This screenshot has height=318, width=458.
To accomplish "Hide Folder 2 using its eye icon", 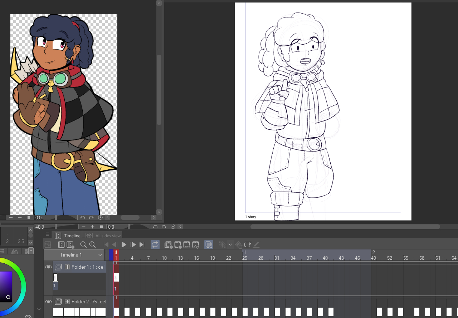I will point(48,302).
